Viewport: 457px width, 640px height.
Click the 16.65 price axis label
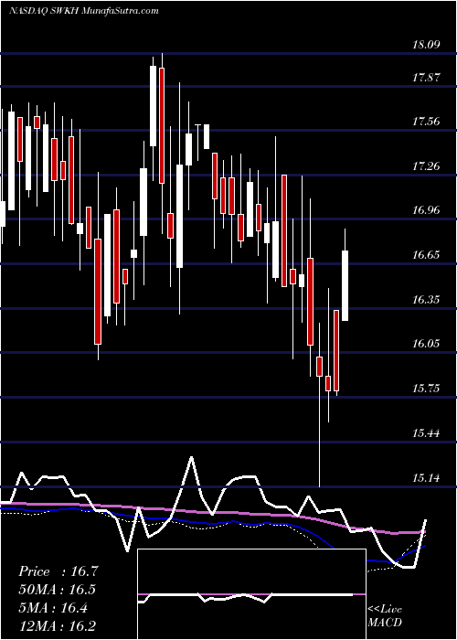426,255
